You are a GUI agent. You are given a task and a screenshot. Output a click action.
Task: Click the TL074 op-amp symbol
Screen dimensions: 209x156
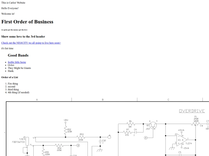(182, 140)
